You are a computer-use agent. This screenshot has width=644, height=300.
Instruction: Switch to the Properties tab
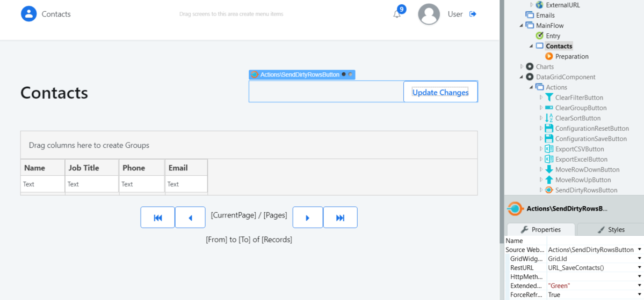pyautogui.click(x=541, y=229)
